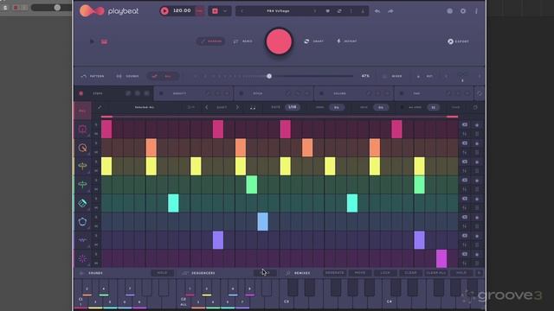Click the Export button
Screen dimensions: 554x311
pyautogui.click(x=458, y=41)
